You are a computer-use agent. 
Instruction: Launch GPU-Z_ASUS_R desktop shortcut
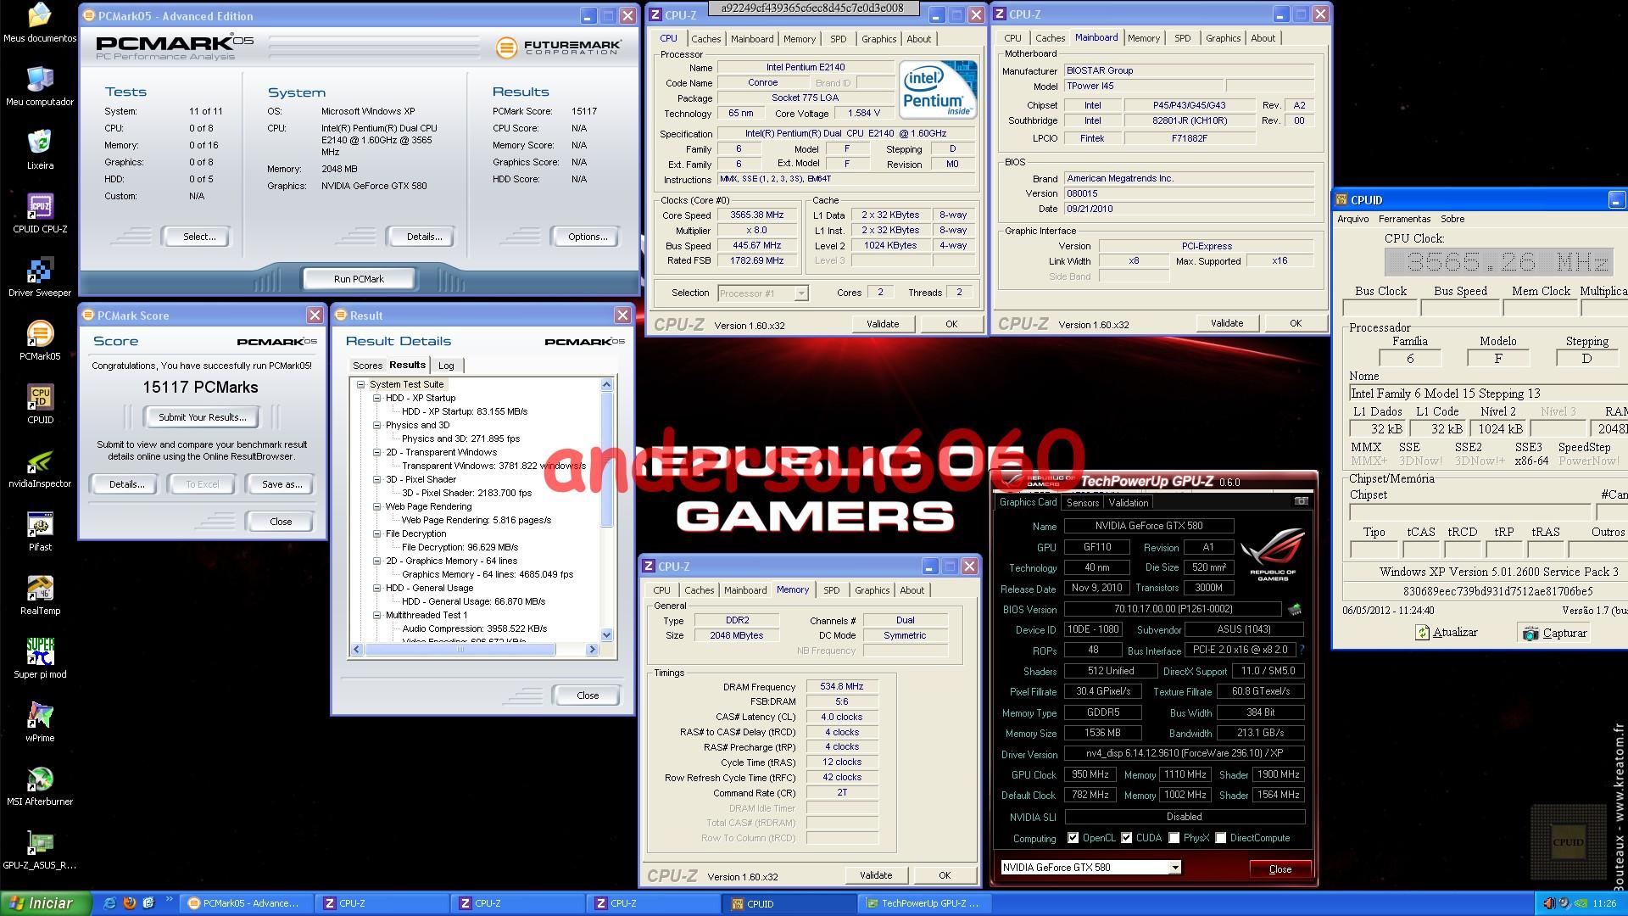(40, 850)
